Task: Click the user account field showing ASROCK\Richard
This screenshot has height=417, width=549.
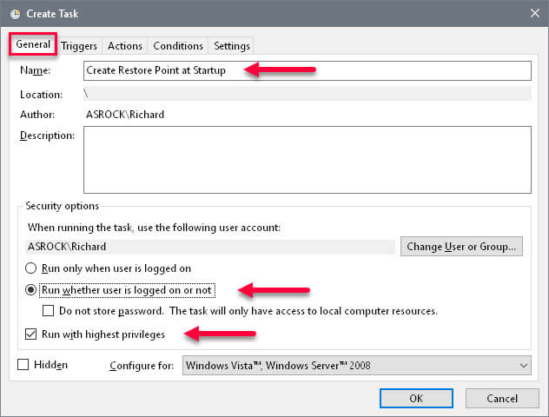Action: coord(210,247)
